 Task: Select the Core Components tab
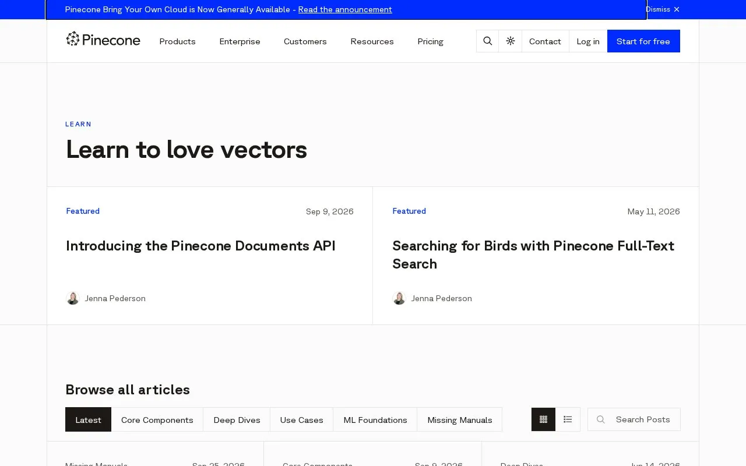157,419
